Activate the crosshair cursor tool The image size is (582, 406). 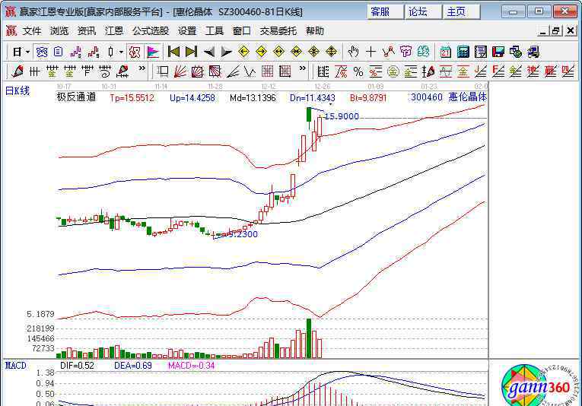(x=371, y=52)
